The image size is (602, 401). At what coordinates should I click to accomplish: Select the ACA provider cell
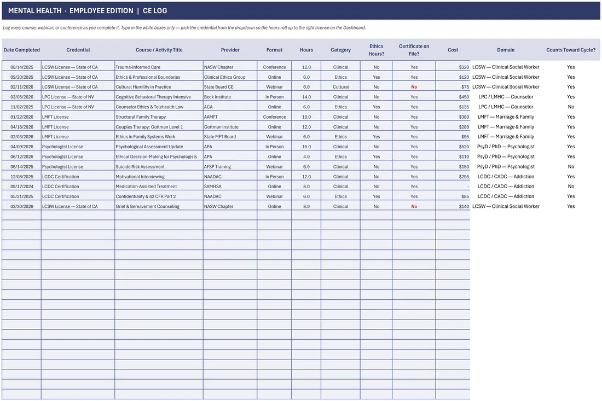point(230,107)
